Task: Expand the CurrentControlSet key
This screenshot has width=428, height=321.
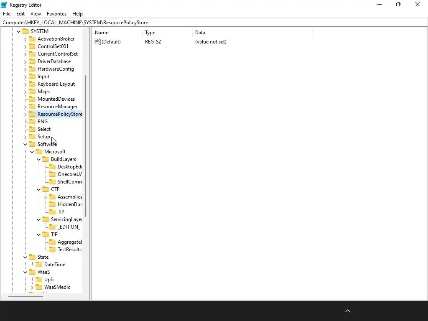Action: point(25,54)
